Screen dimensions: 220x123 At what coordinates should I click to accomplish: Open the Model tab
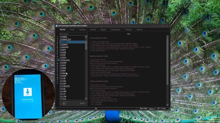tap(63, 30)
